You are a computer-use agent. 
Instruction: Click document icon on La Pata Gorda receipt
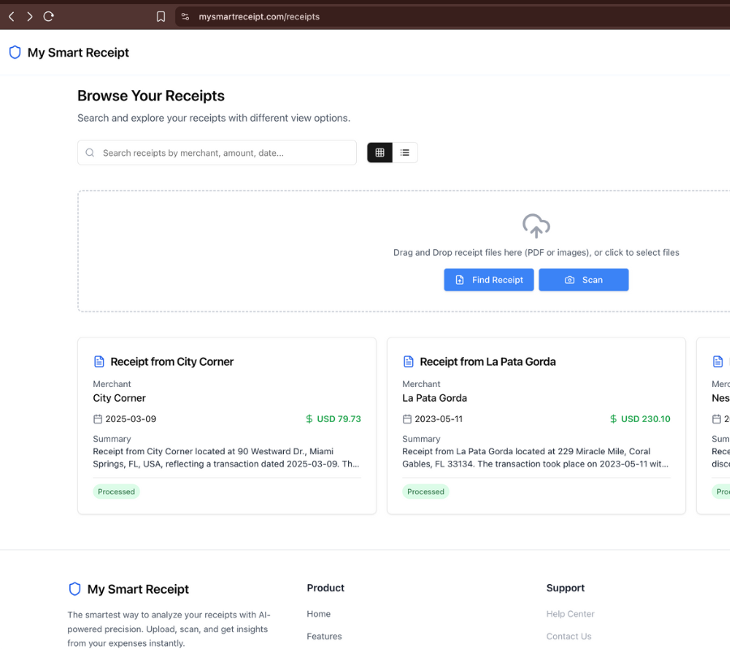click(408, 362)
